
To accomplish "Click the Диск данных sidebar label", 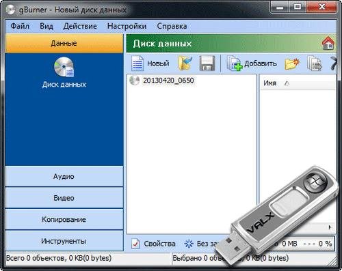I will coord(64,85).
